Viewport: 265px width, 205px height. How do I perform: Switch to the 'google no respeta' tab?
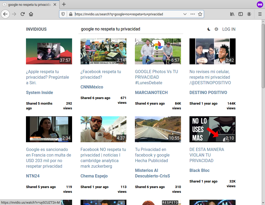[x=29, y=5]
